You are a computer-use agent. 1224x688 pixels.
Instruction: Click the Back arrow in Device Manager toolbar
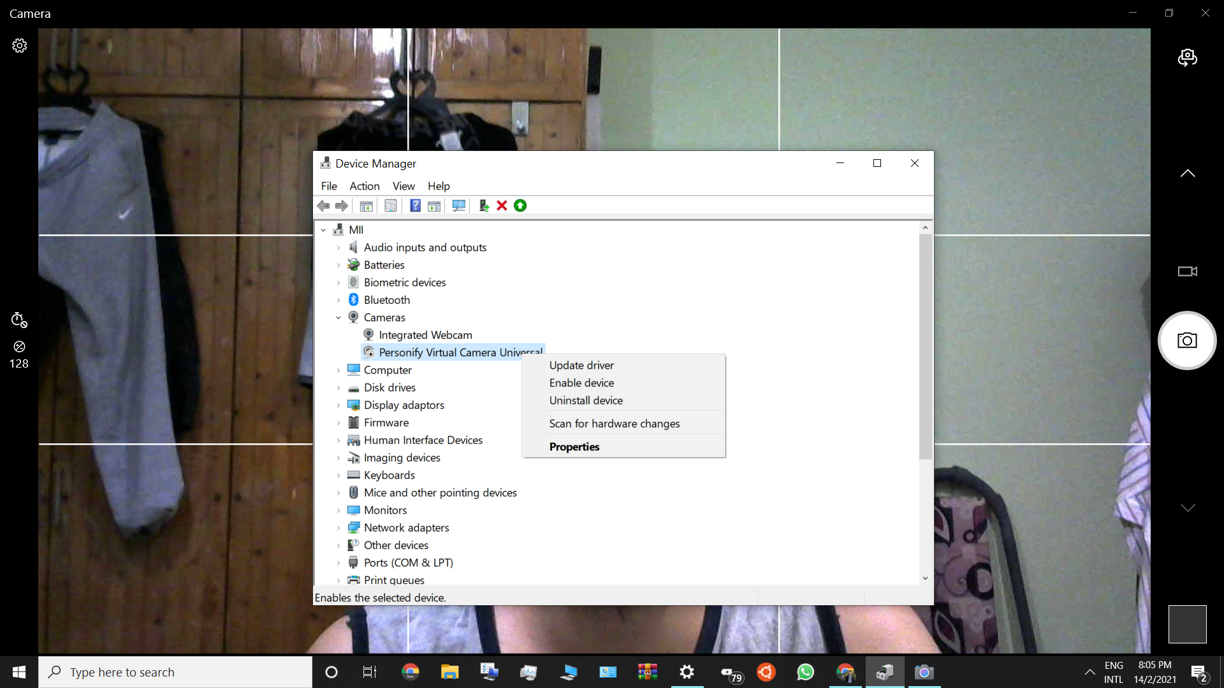click(323, 206)
